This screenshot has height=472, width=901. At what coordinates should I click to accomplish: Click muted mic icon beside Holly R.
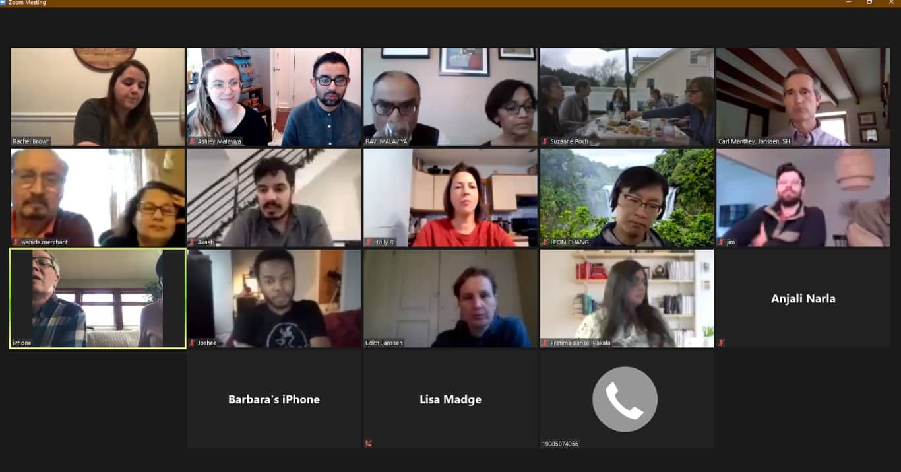(x=369, y=242)
